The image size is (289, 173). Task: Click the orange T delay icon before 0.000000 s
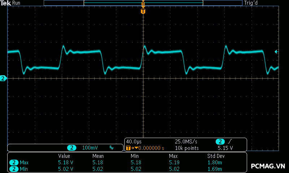(129, 148)
